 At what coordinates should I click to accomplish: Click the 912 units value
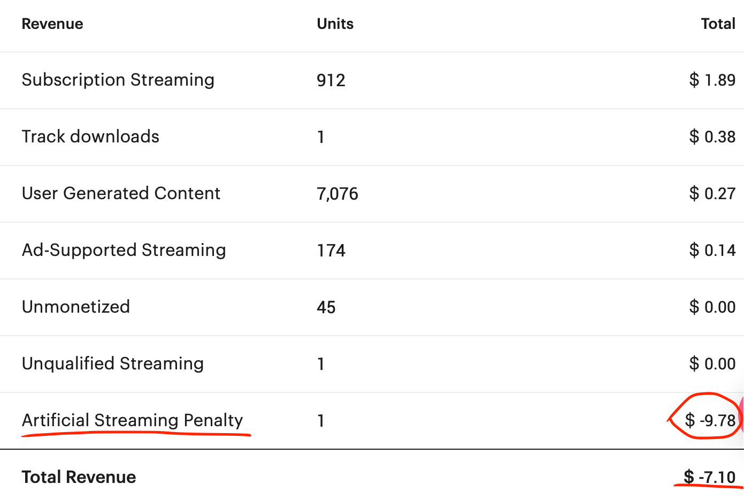coord(331,80)
